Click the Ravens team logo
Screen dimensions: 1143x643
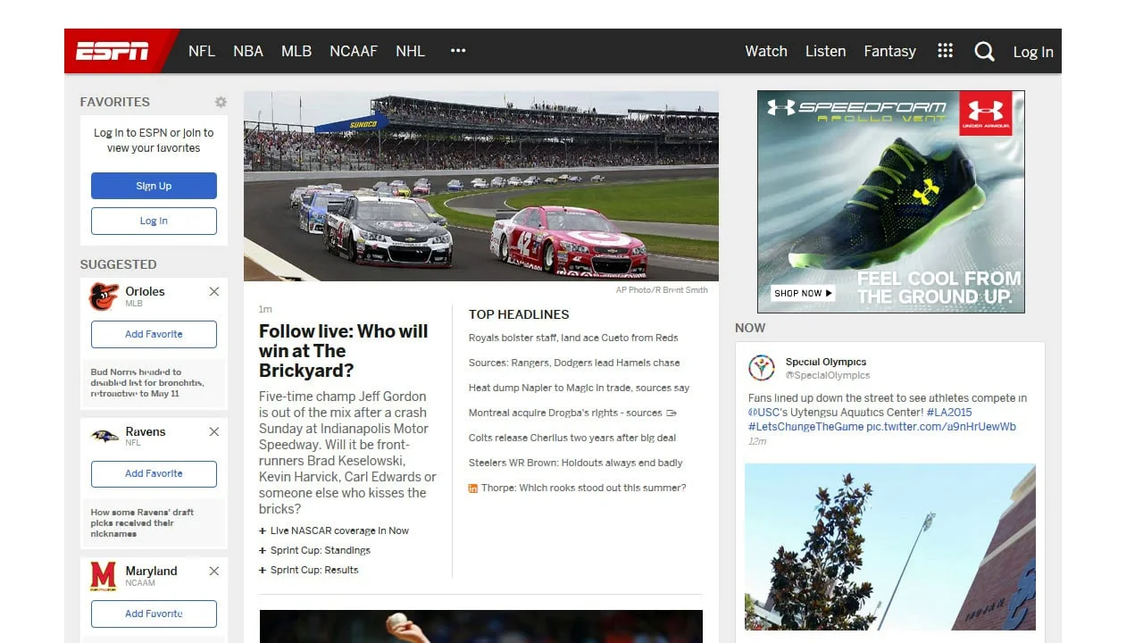(x=104, y=436)
